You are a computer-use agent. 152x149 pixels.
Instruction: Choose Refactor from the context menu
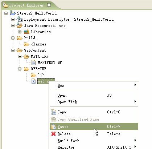(x=94, y=147)
